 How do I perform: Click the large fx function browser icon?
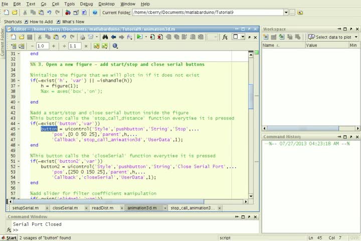(225, 37)
